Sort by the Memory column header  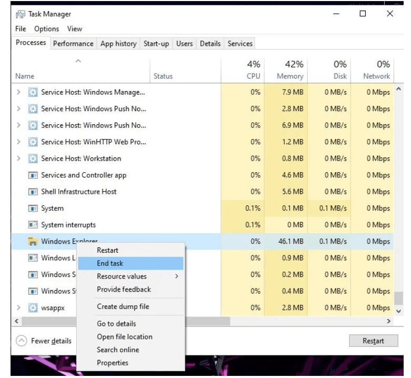click(x=286, y=70)
